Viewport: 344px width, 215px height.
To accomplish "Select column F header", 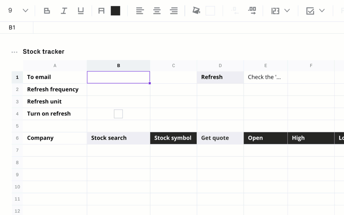I will click(x=311, y=66).
